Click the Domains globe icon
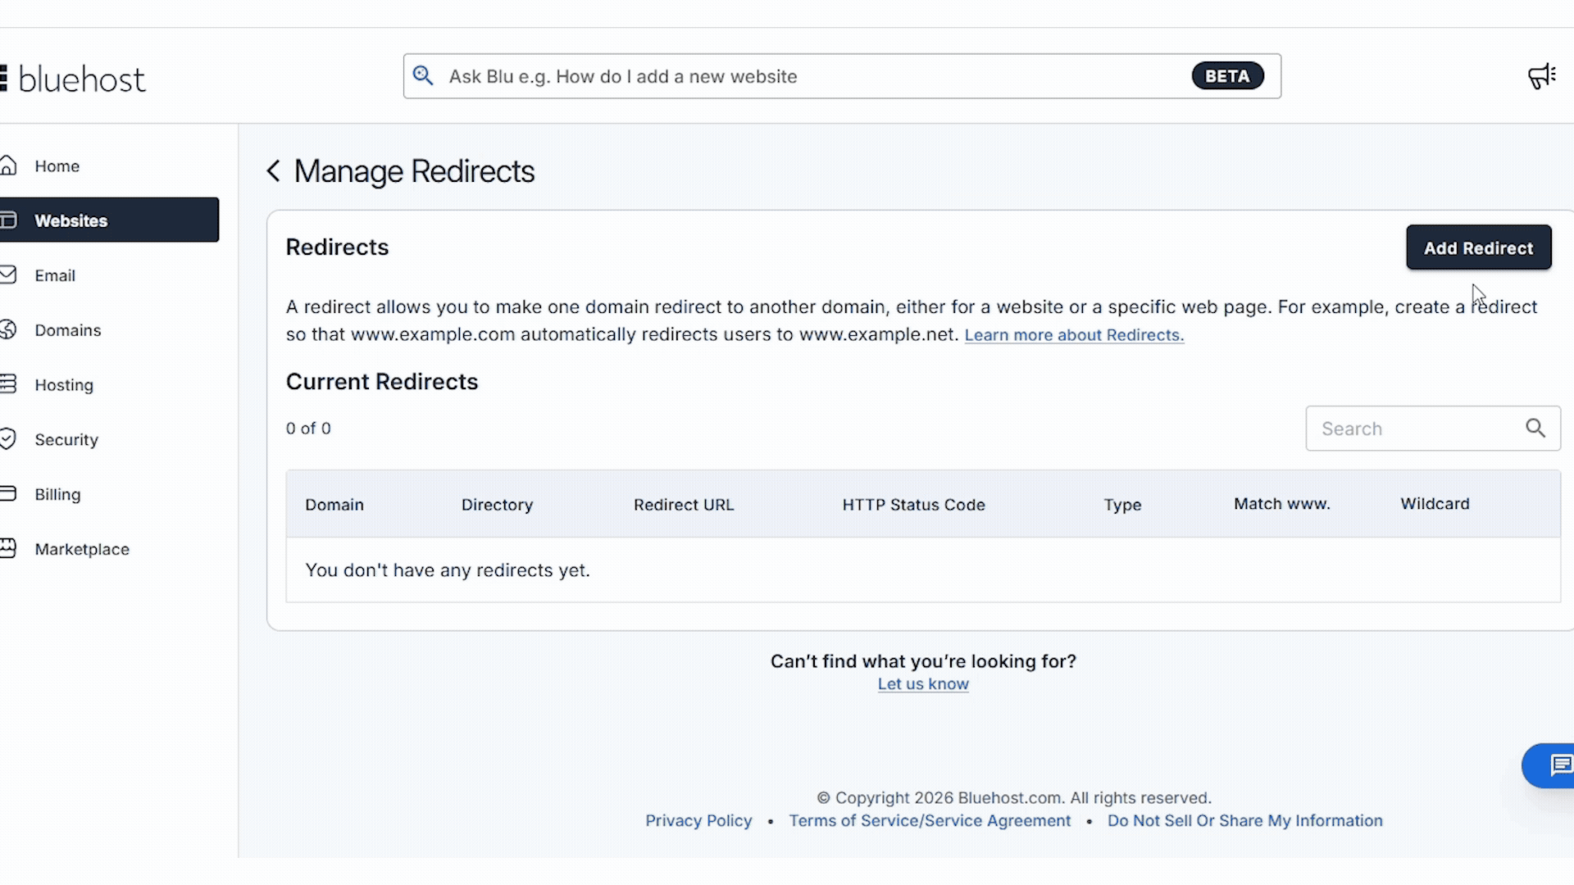This screenshot has width=1574, height=885. click(x=8, y=329)
